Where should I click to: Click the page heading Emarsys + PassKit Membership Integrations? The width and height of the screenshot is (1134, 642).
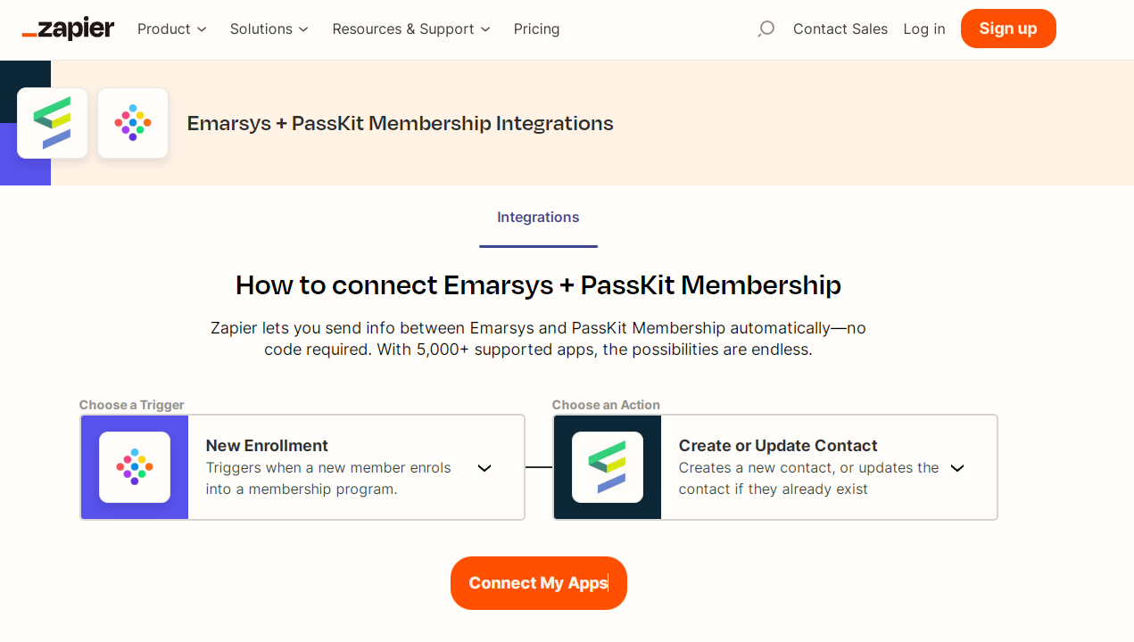[400, 123]
